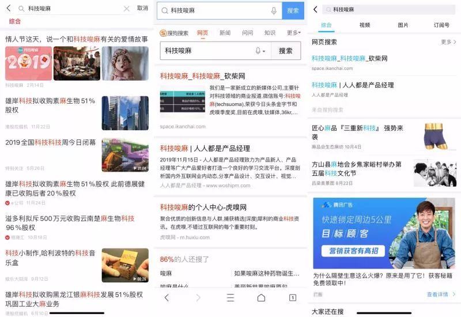The height and width of the screenshot is (317, 461).
Task: Select the 订阅号 tab
Action: (441, 25)
